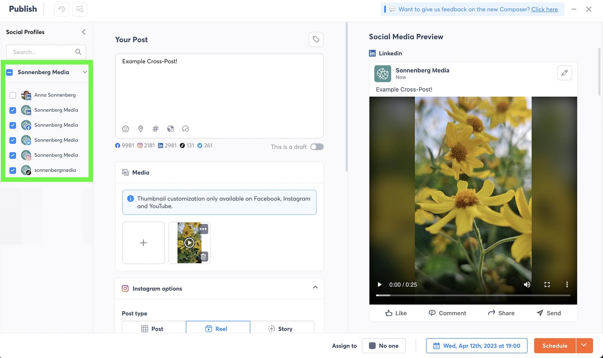
Task: Click the TikTok character count 131
Action: click(x=187, y=146)
